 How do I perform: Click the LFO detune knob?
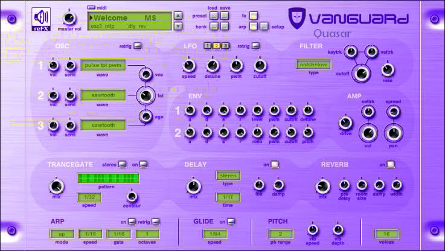click(x=213, y=66)
